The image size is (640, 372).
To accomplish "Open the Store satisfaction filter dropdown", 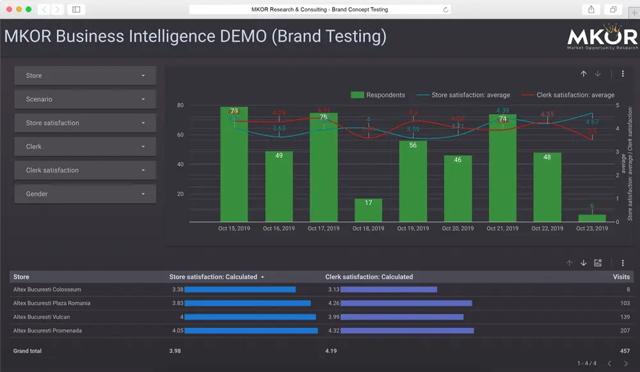I will pyautogui.click(x=85, y=123).
